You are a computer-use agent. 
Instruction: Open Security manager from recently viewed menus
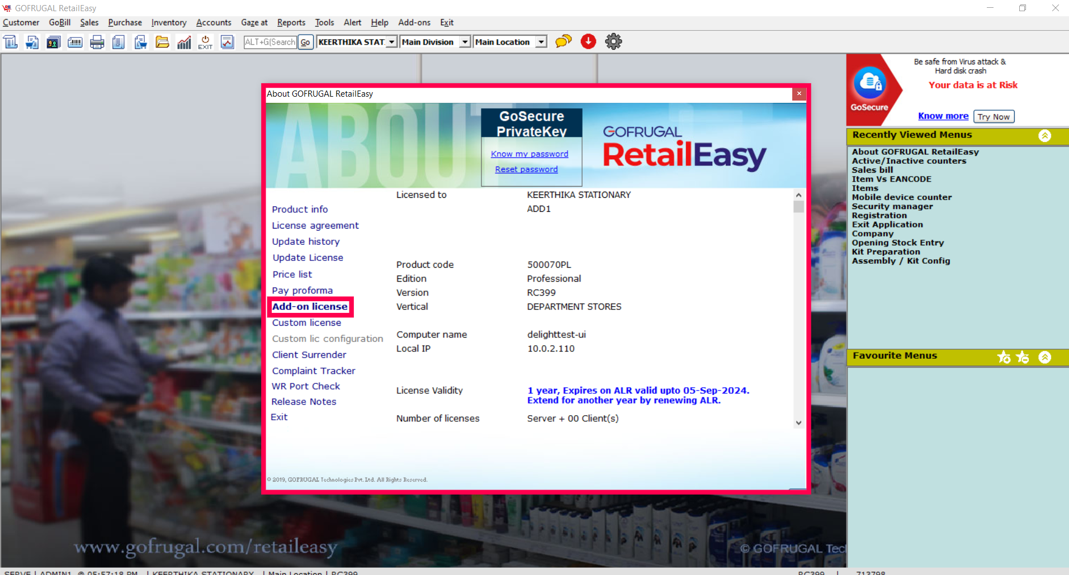pos(892,206)
